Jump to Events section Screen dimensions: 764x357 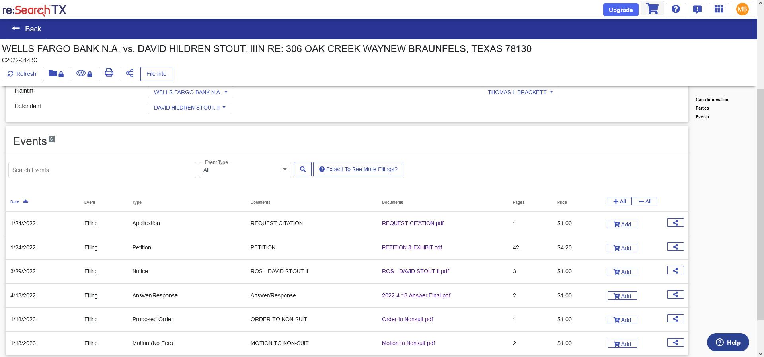point(702,117)
